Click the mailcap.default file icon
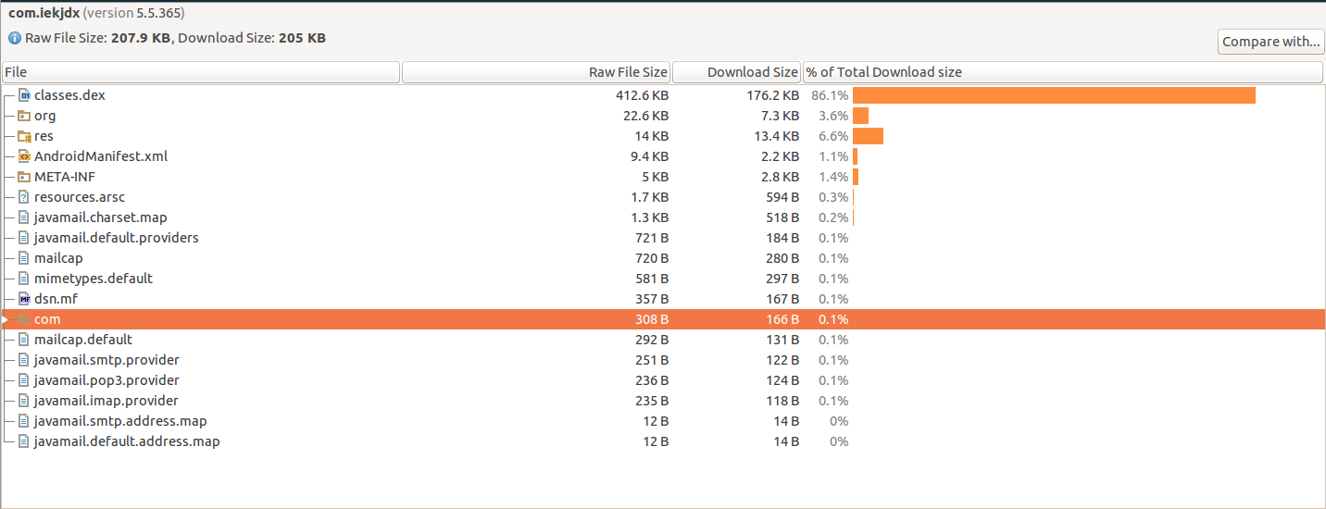 pyautogui.click(x=25, y=340)
